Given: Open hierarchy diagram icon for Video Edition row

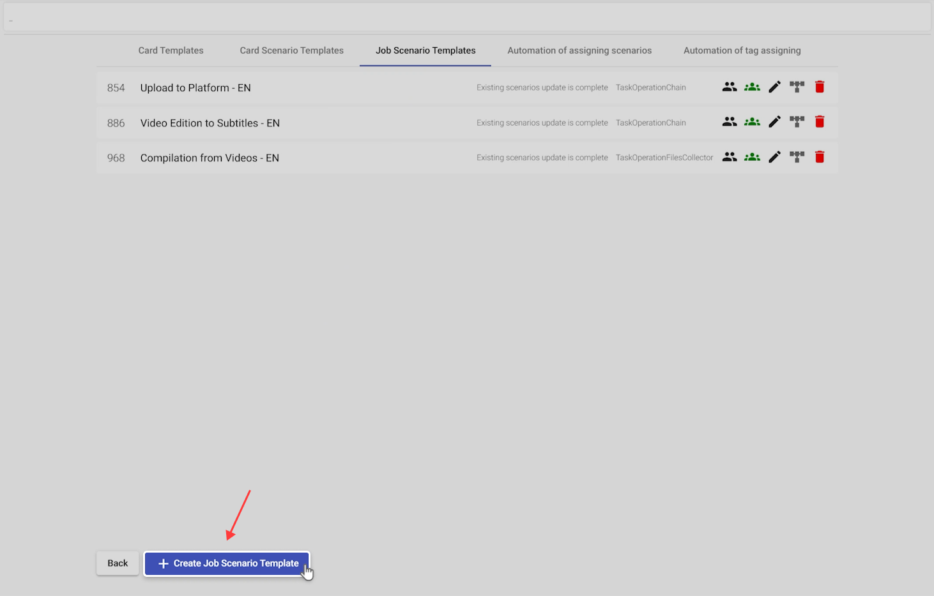Looking at the screenshot, I should 797,122.
